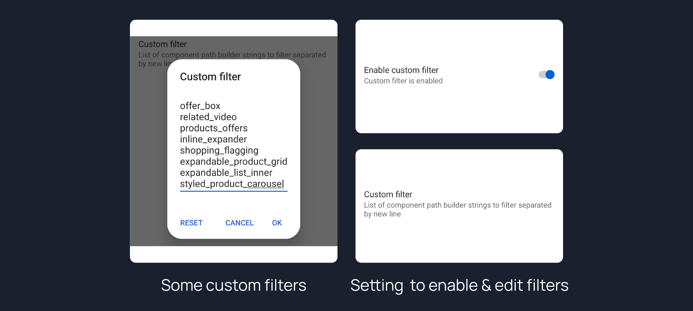Click the "Custom filter is enabled" subtitle
Screen dimensions: 693x311
403,81
